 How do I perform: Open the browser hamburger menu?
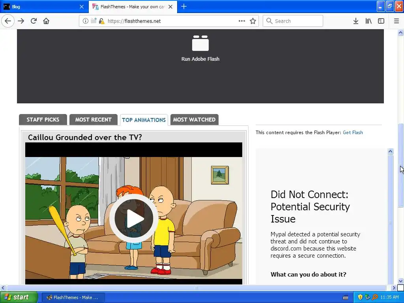[x=397, y=21]
